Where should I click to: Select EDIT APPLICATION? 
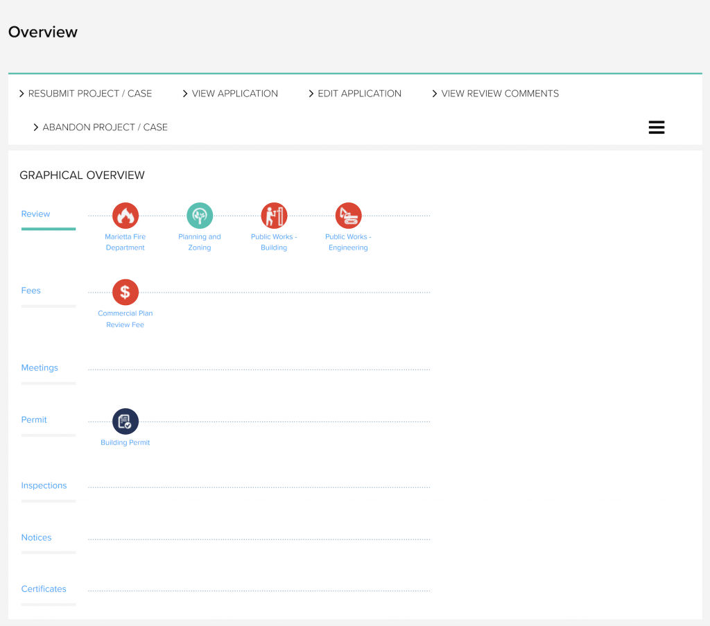[x=360, y=94]
